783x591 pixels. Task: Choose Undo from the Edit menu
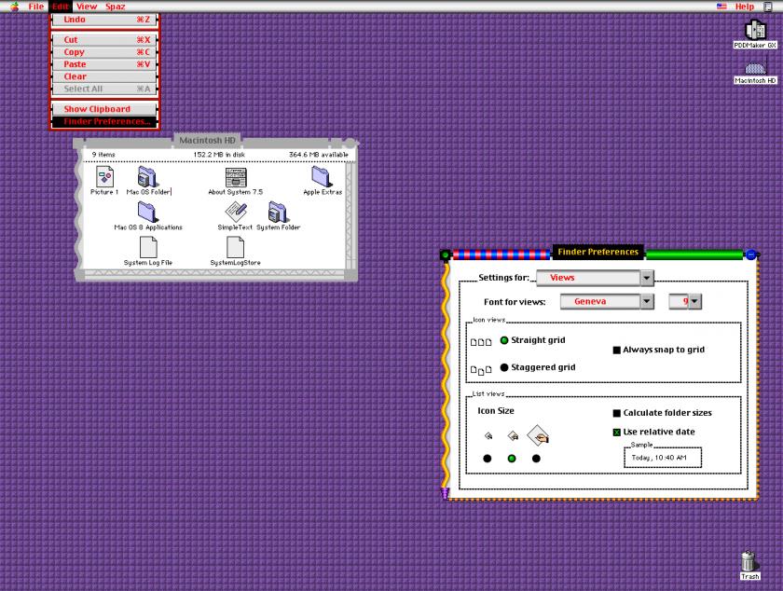coord(104,20)
